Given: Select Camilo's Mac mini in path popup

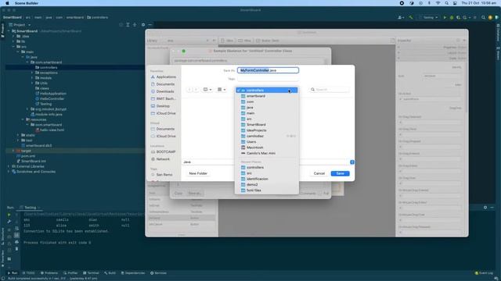Looking at the screenshot, I should click(266, 153).
